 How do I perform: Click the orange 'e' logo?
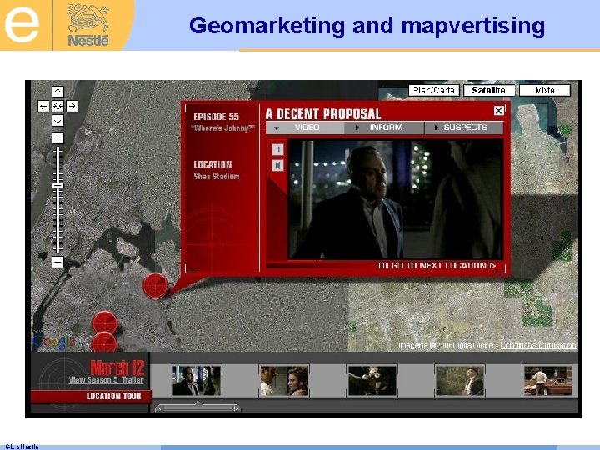[x=22, y=25]
